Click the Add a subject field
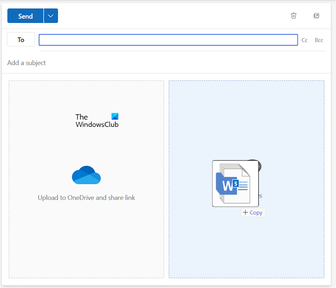 pyautogui.click(x=144, y=63)
